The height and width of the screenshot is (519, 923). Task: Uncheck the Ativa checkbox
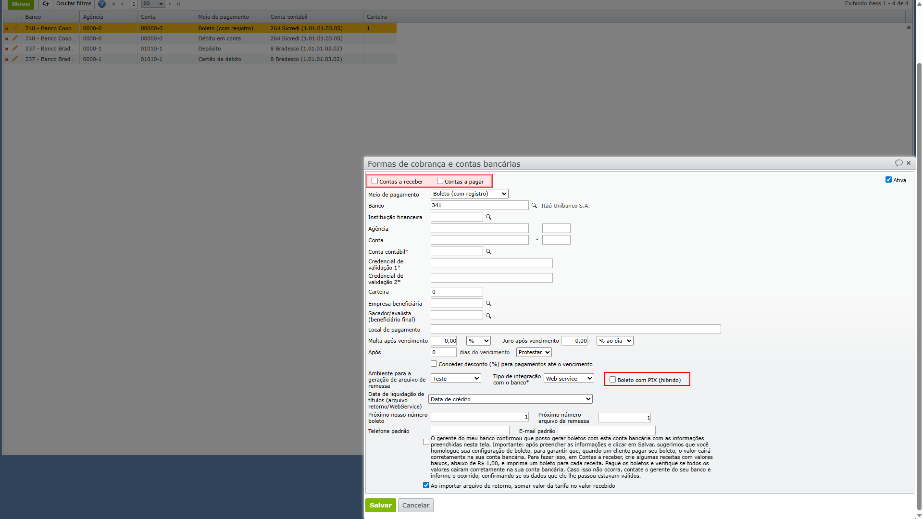tap(888, 180)
